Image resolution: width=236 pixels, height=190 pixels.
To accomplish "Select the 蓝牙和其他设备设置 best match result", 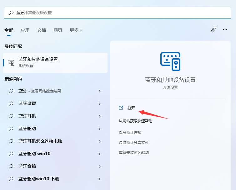I will point(55,63).
